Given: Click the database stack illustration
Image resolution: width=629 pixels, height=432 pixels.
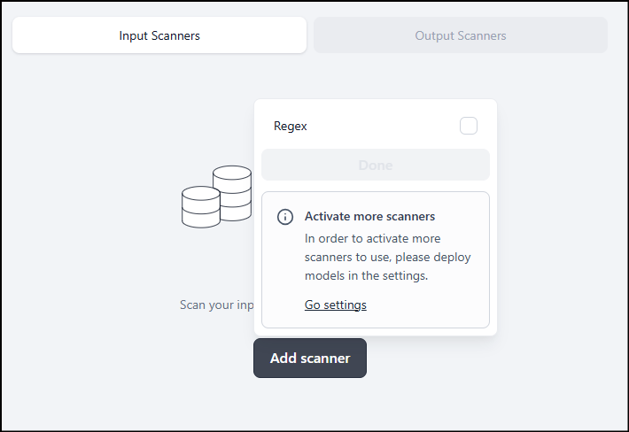Looking at the screenshot, I should (216, 197).
